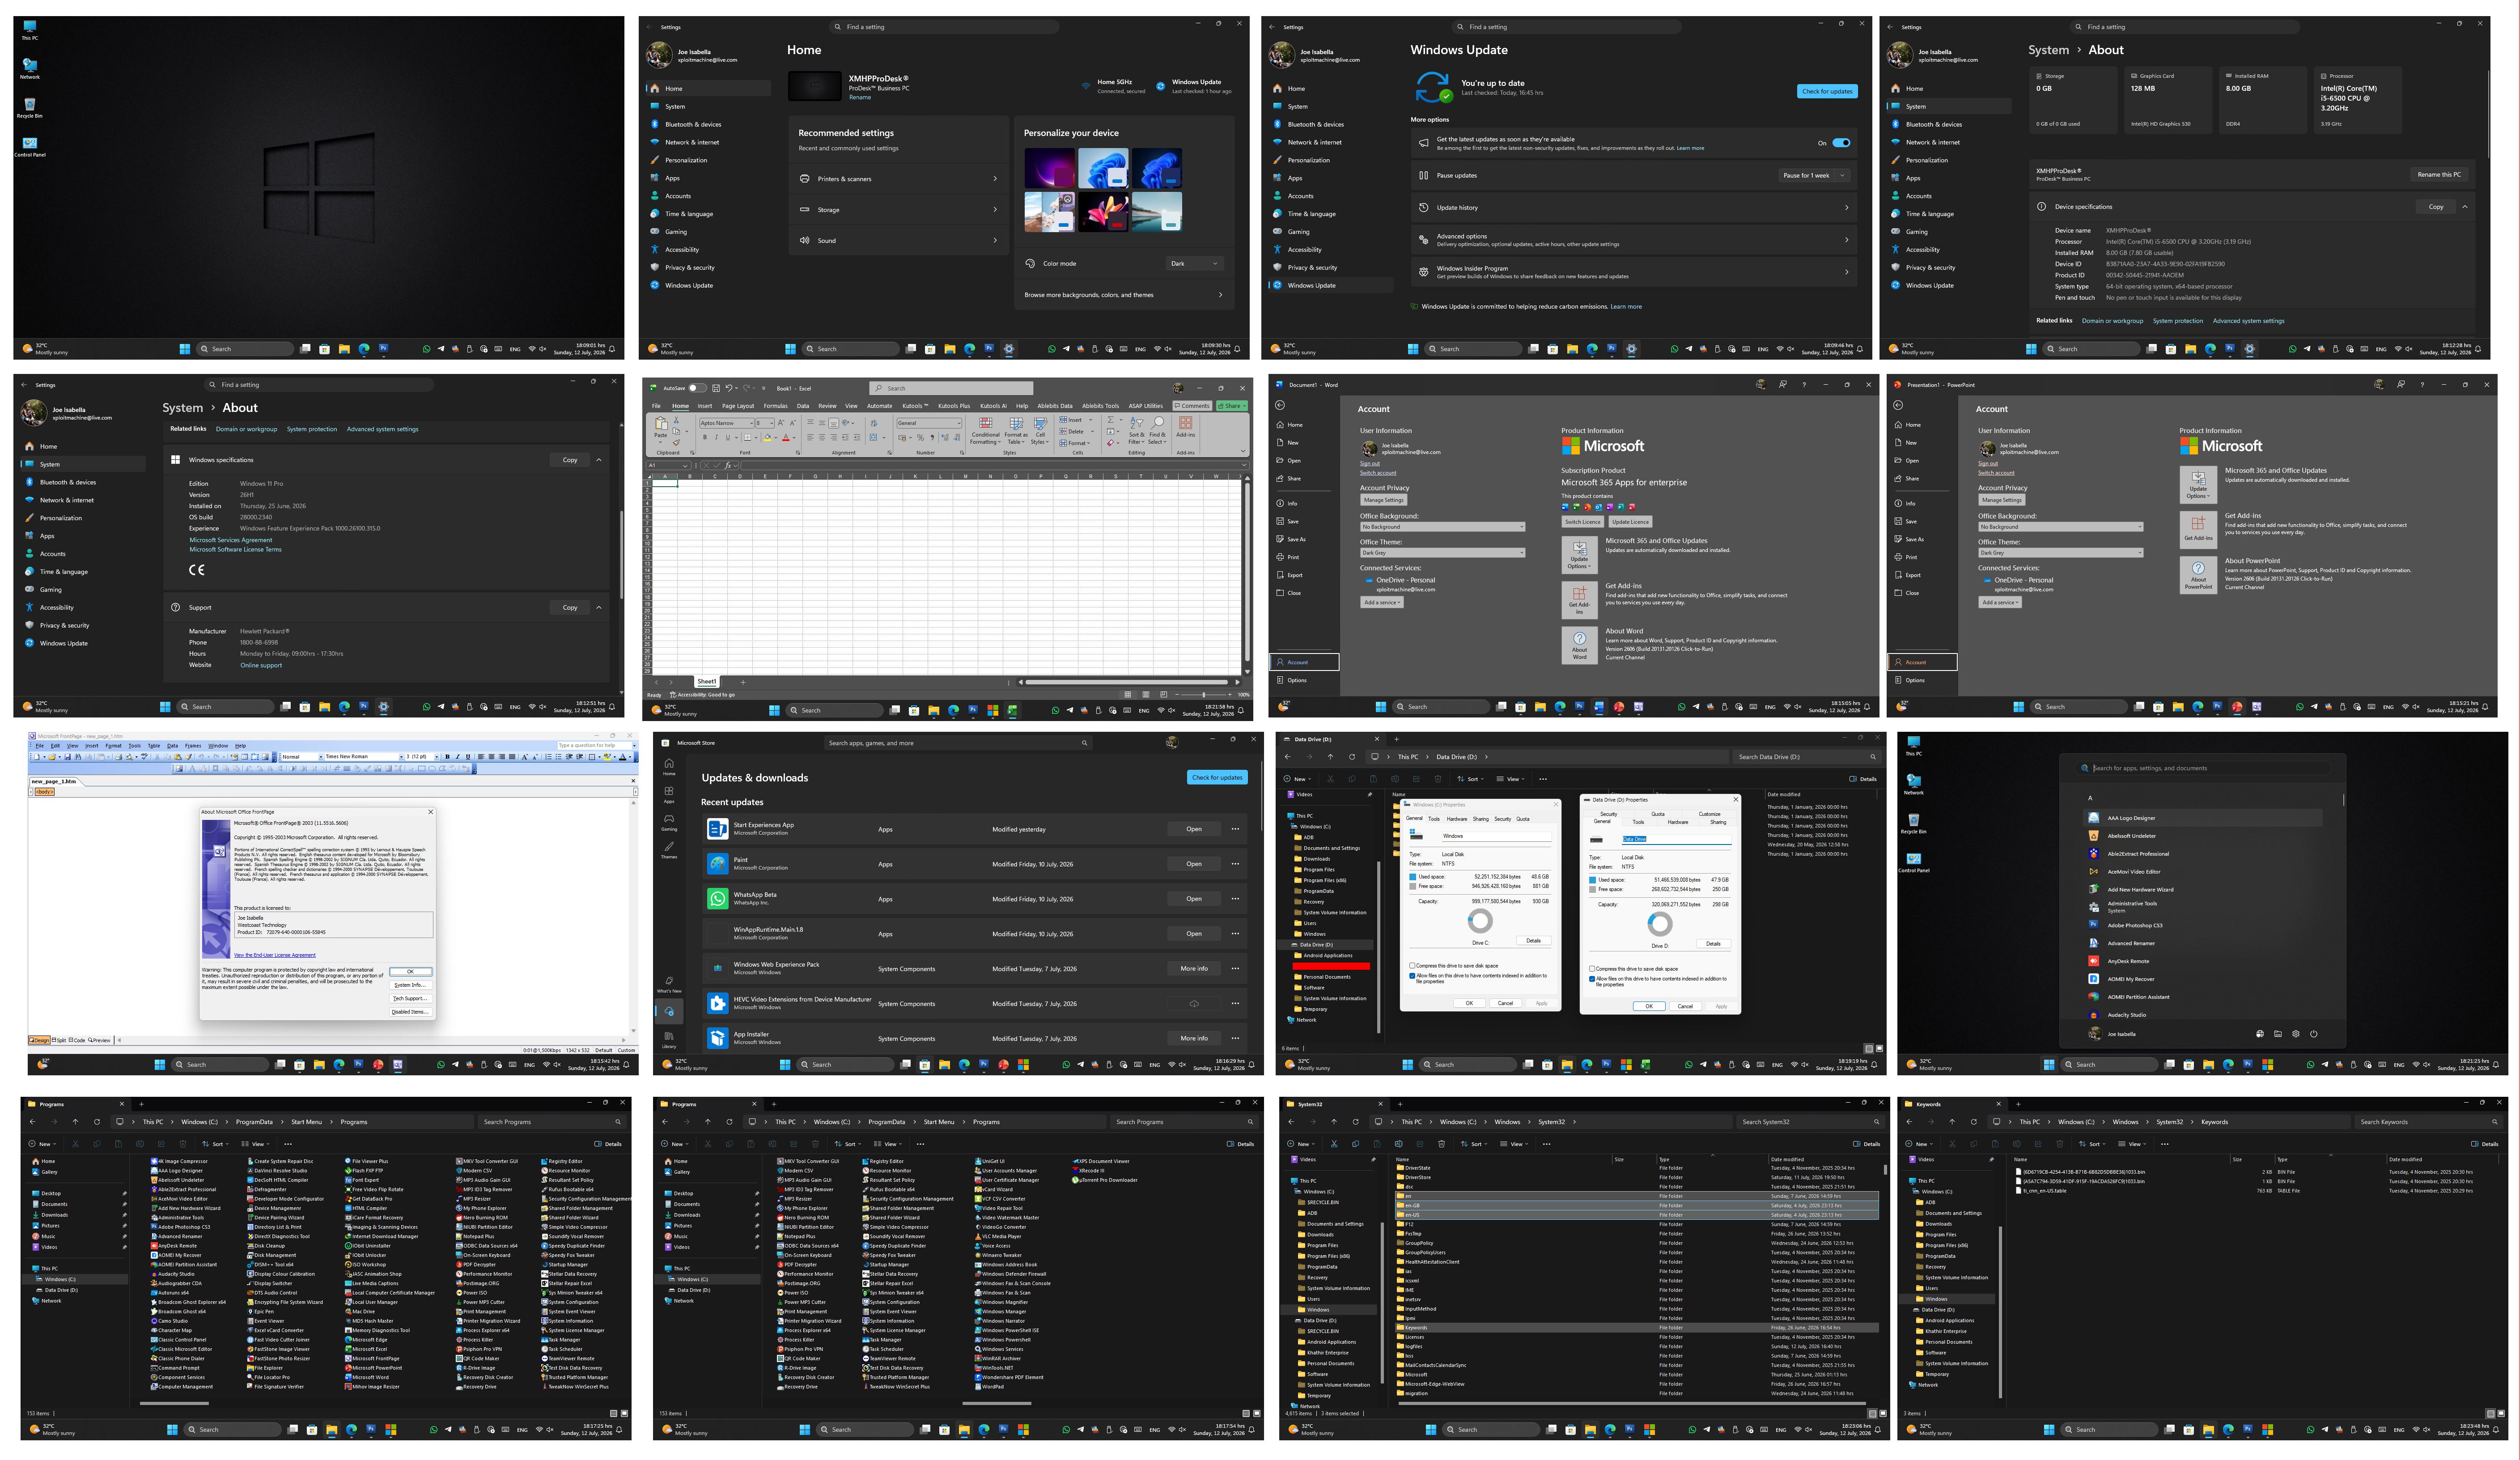This screenshot has width=2520, height=1460.
Task: Click the Data Drive name field in D: Properties
Action: (1676, 839)
